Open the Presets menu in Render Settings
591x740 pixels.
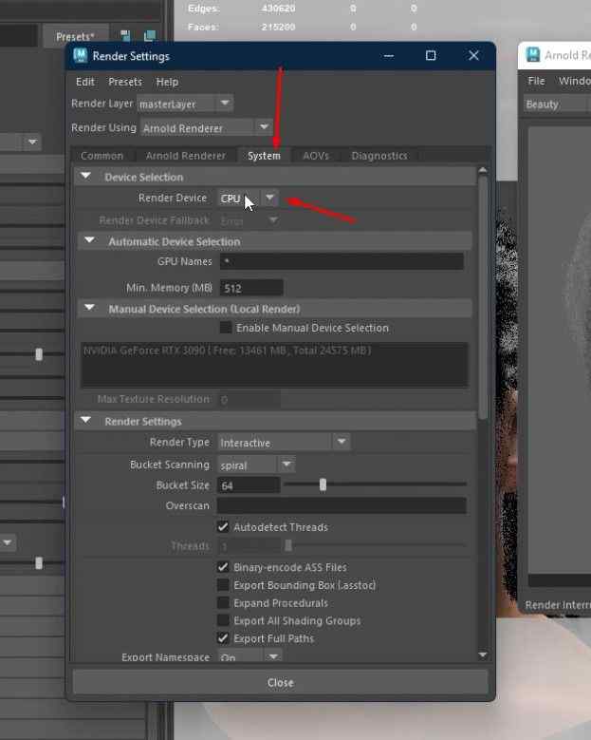125,82
